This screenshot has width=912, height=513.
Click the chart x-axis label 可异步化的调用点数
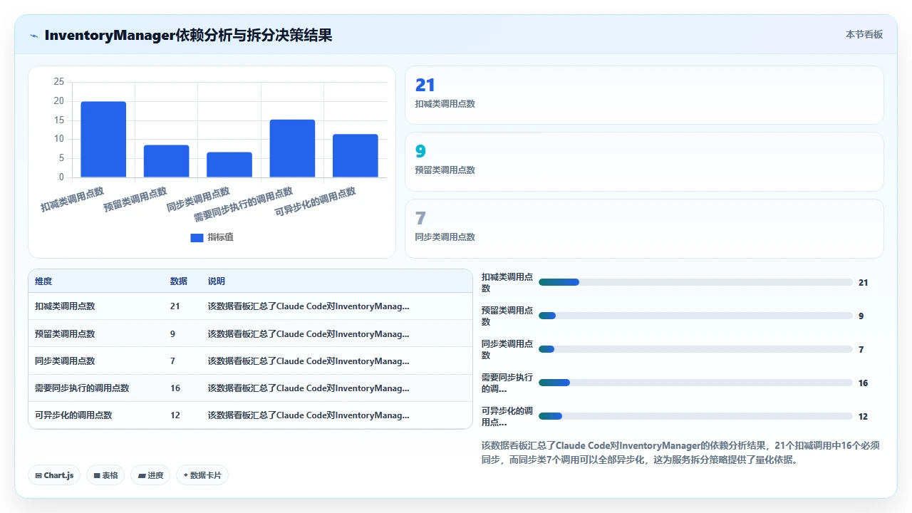pos(316,202)
